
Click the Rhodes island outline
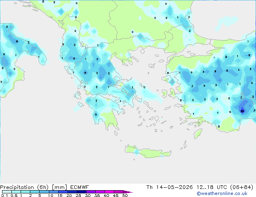(198, 133)
